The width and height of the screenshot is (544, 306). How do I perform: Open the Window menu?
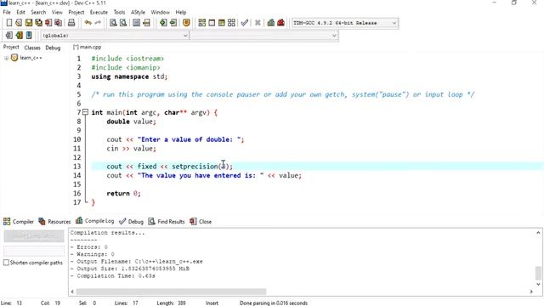tap(160, 12)
